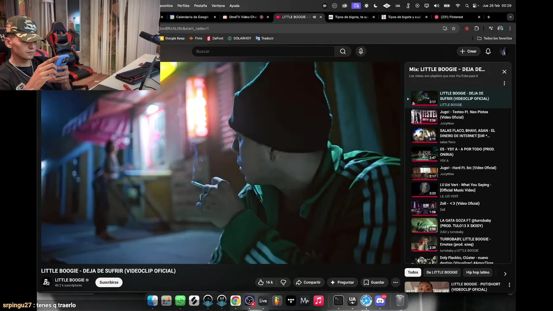Open YouTube notifications bell
Viewport: 553px width, 311px height.
click(488, 51)
